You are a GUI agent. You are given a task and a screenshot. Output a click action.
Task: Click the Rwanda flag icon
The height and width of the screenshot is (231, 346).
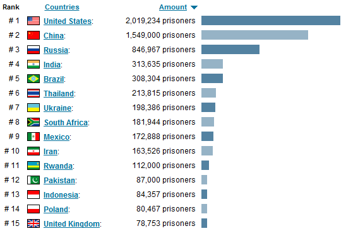(x=33, y=166)
